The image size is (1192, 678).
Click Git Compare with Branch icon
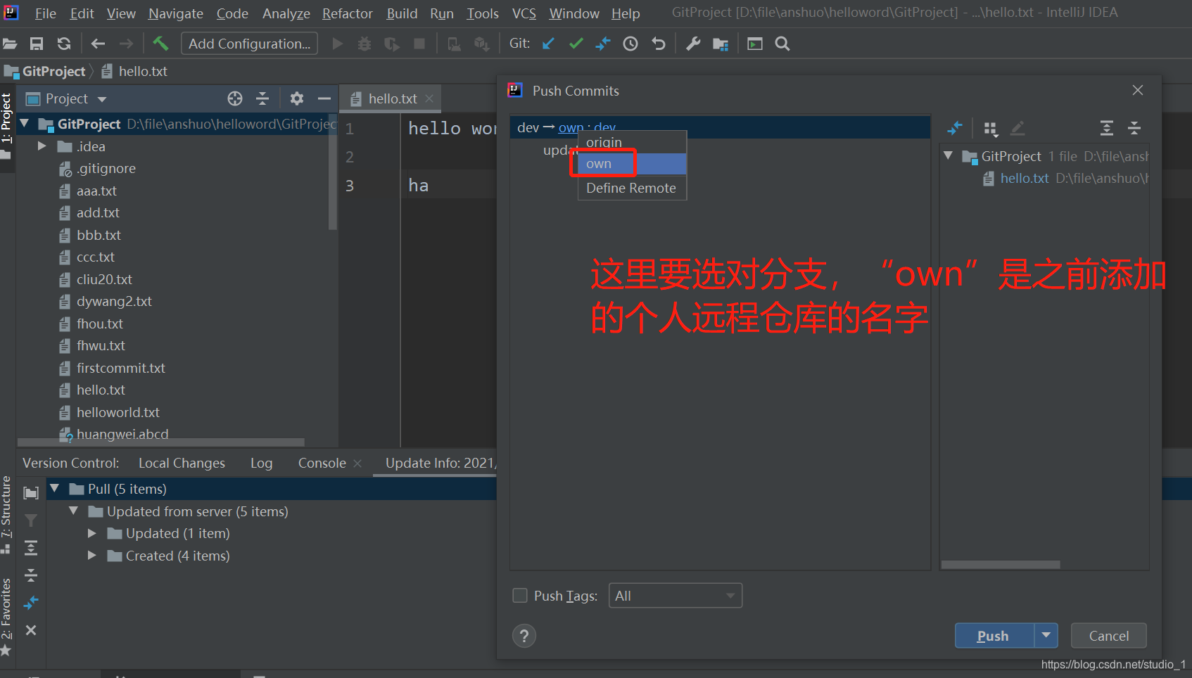click(603, 44)
